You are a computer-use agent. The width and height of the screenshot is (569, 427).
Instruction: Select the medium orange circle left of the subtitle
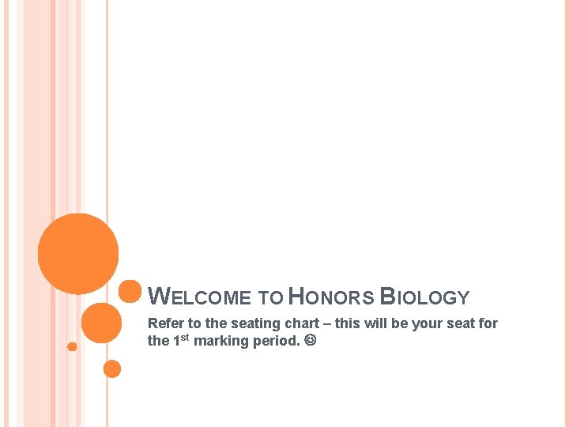click(x=101, y=323)
